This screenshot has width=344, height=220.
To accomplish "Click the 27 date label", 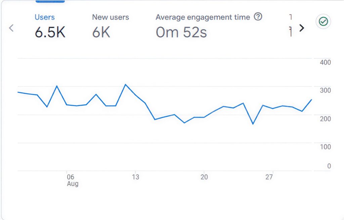I will [x=269, y=177].
